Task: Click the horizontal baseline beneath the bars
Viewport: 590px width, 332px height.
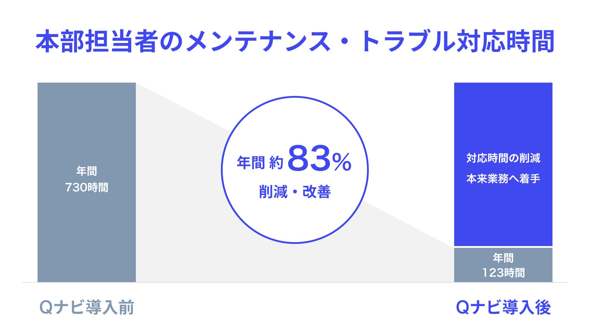Action: pyautogui.click(x=295, y=282)
